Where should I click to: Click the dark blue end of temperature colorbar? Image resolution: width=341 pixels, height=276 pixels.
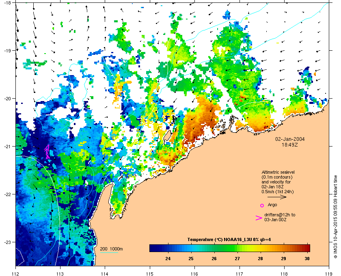(x=153, y=248)
